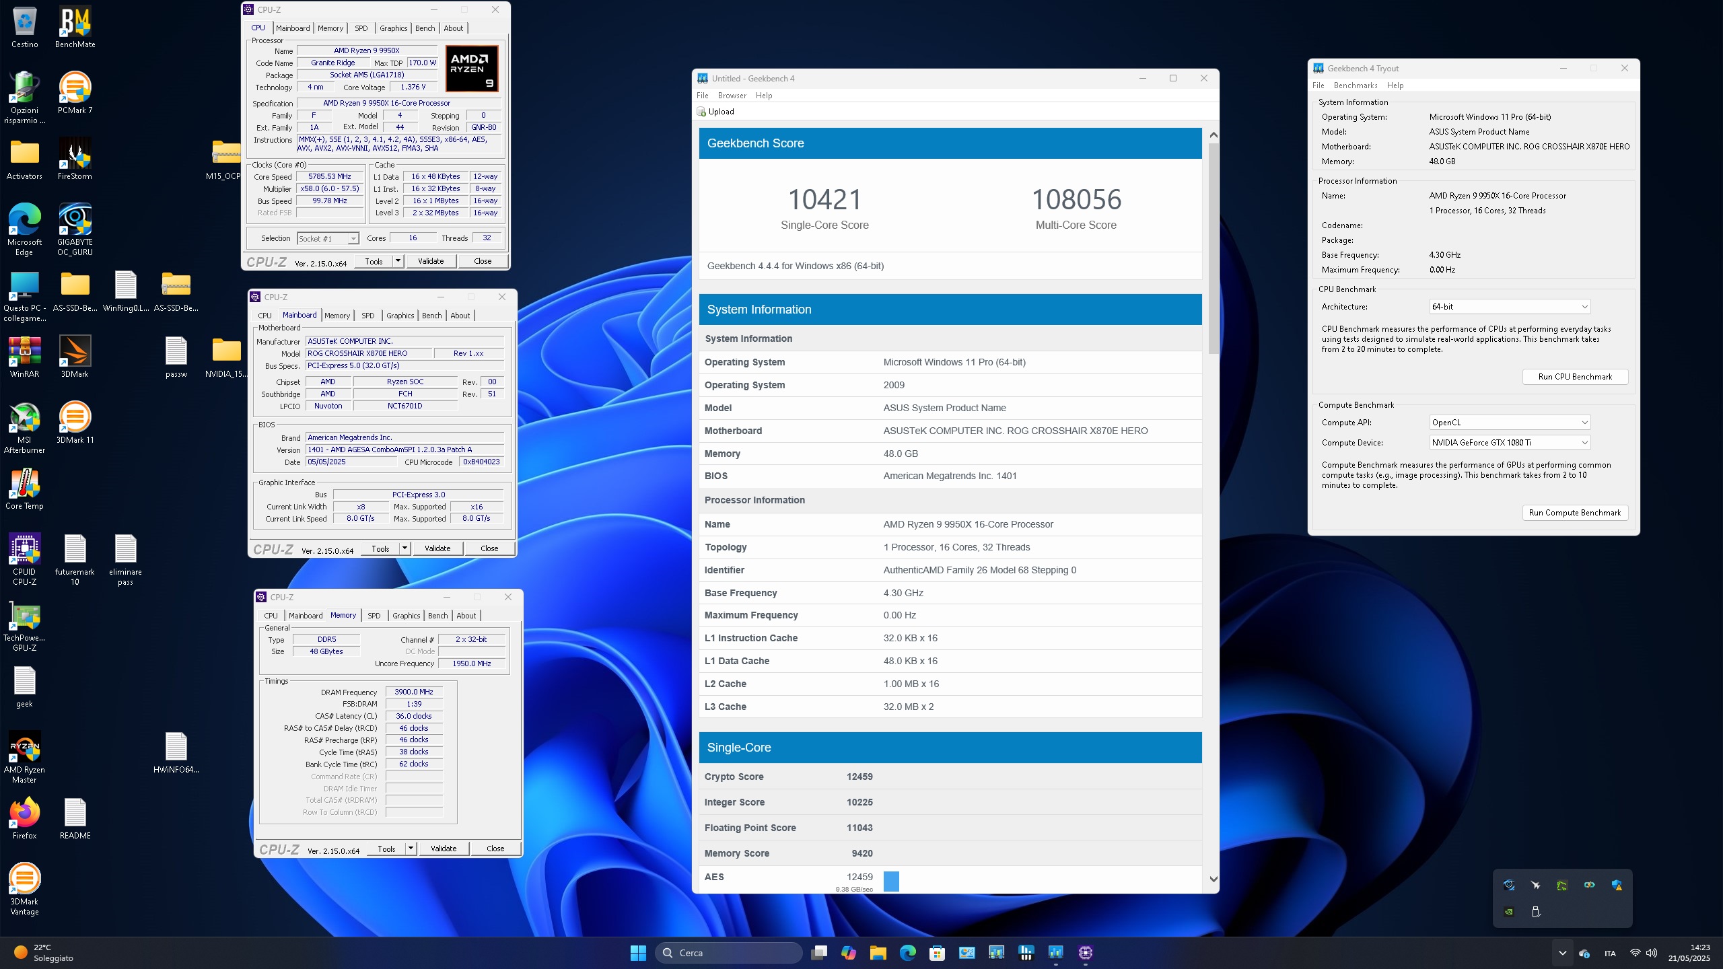Open MSI Afterburner desktop shortcut
The height and width of the screenshot is (969, 1723).
click(24, 428)
